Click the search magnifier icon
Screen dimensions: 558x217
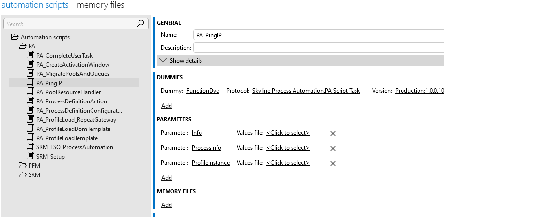coord(140,24)
